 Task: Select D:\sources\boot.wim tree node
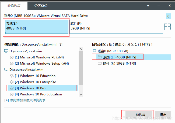tap(26, 51)
